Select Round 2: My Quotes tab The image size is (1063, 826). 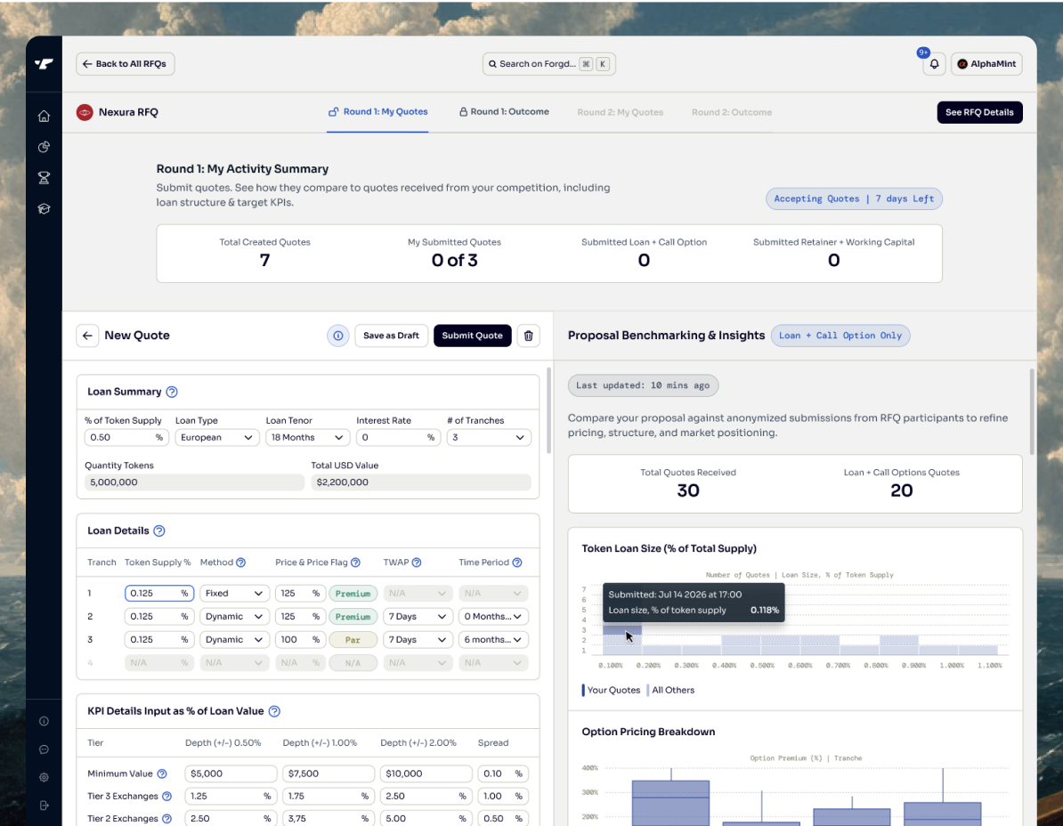[x=620, y=112]
